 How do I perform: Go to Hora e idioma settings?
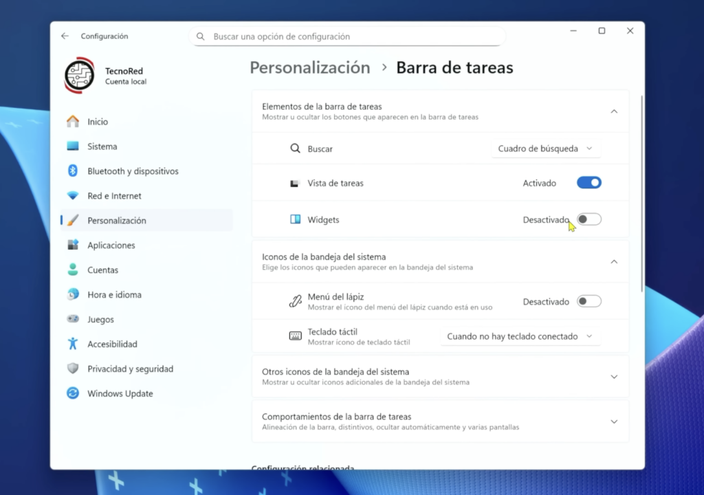tap(147, 294)
